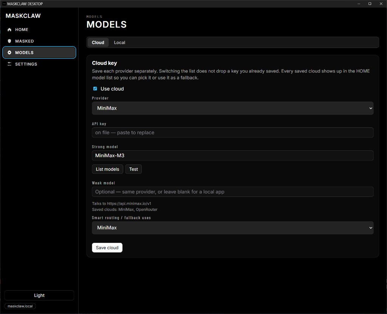Viewport: 387px width, 314px height.
Task: Click the SETTINGS sliders icon
Action: tap(9, 64)
